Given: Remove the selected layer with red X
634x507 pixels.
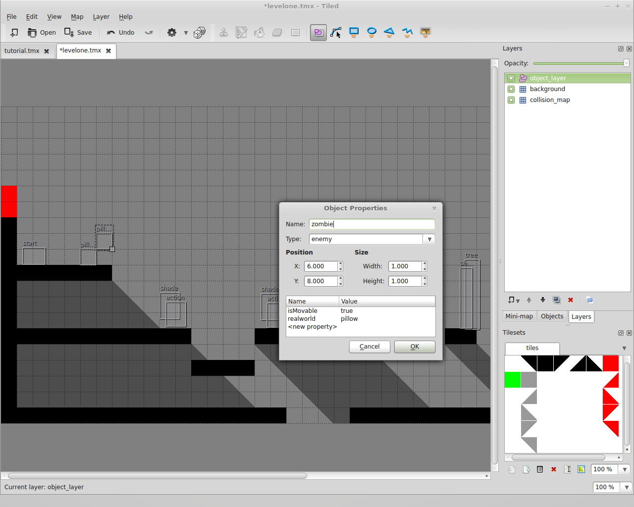Looking at the screenshot, I should pos(571,300).
